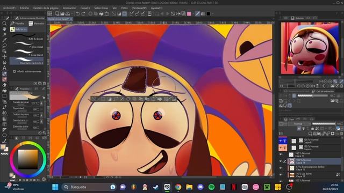Click inside the color wheel square picker
This screenshot has height=193, width=344.
pyautogui.click(x=28, y=159)
